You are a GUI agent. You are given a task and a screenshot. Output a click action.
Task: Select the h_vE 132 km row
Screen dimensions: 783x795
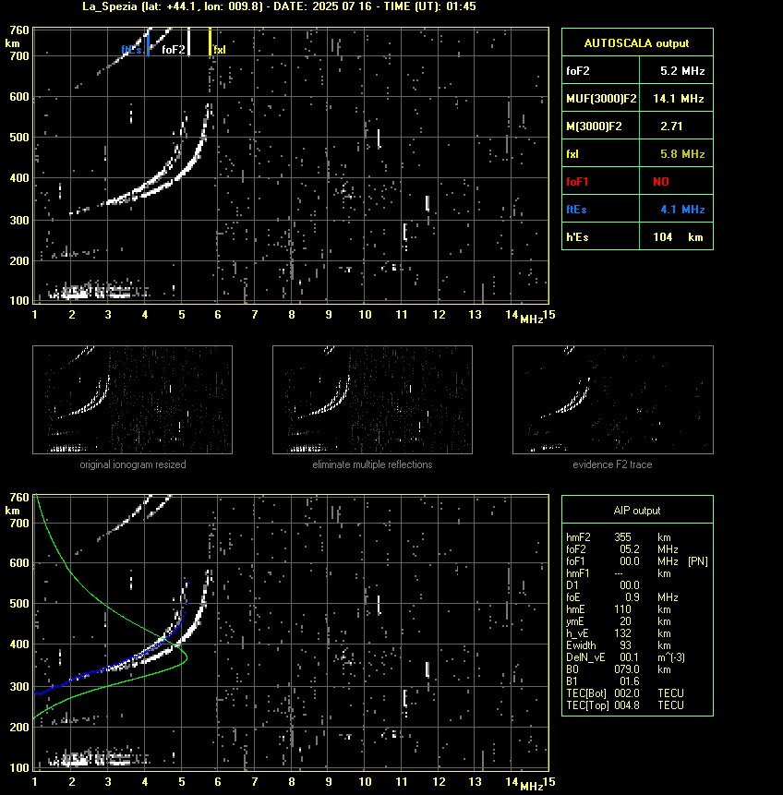click(x=619, y=633)
